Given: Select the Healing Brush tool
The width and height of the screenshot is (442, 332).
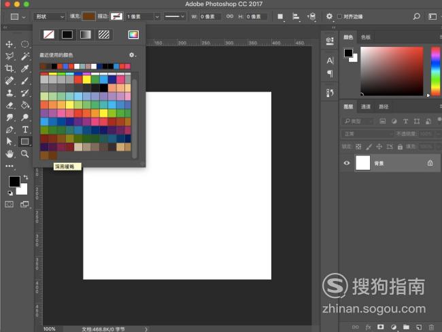Looking at the screenshot, I should point(10,81).
